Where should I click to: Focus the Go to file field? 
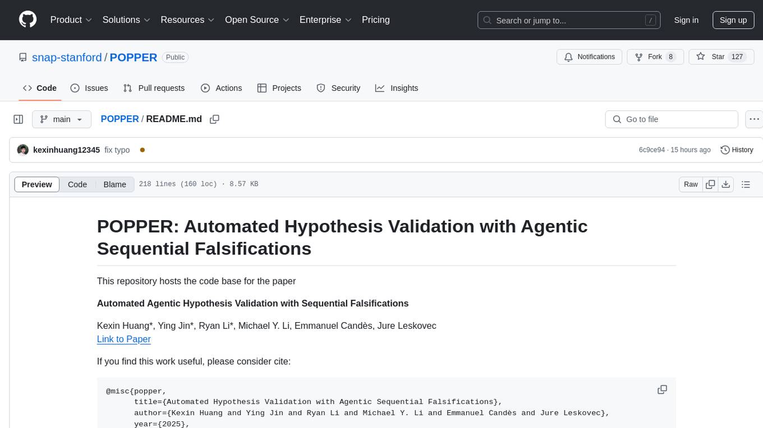[672, 119]
